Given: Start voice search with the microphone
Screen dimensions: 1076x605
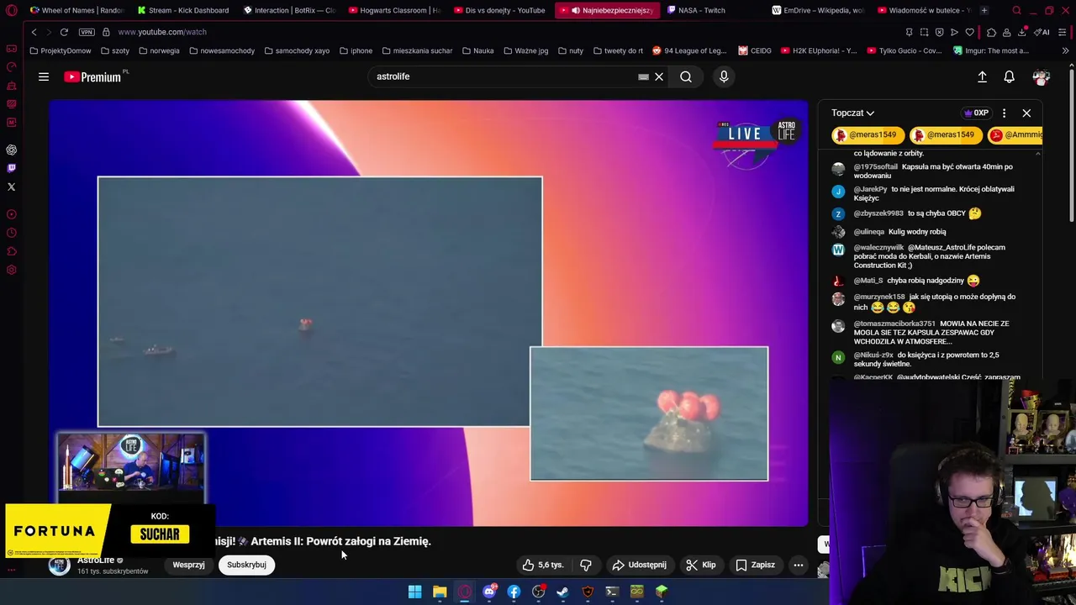Looking at the screenshot, I should pyautogui.click(x=724, y=76).
